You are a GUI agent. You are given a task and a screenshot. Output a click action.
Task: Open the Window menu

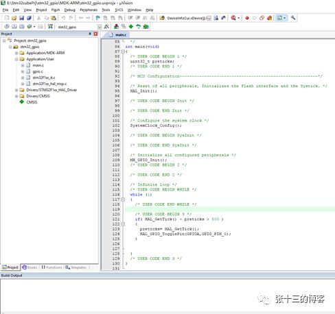point(134,10)
